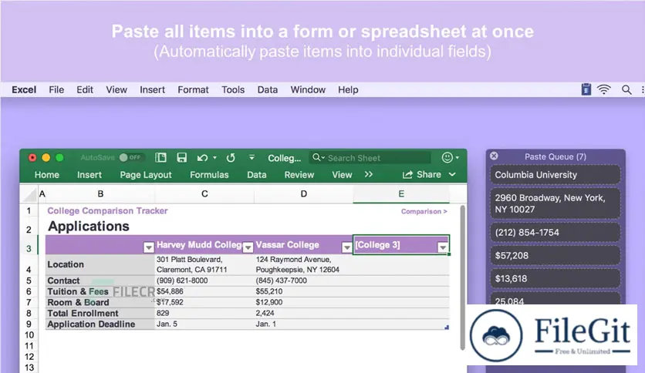Click the vertical scrollbar of the sheet
This screenshot has width=645, height=373.
coord(462,277)
